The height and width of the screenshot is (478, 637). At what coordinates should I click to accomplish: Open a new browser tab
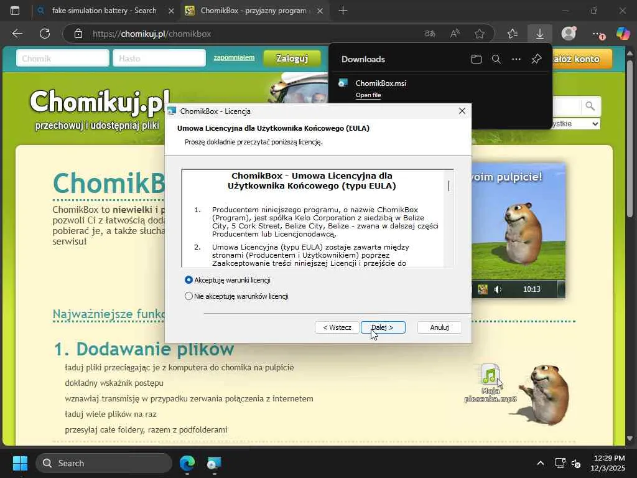coord(343,11)
